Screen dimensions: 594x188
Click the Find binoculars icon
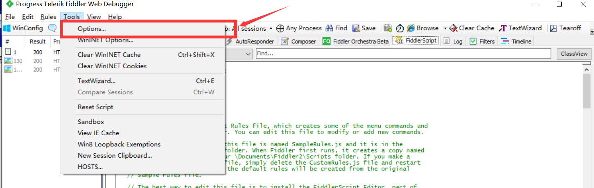pos(329,28)
